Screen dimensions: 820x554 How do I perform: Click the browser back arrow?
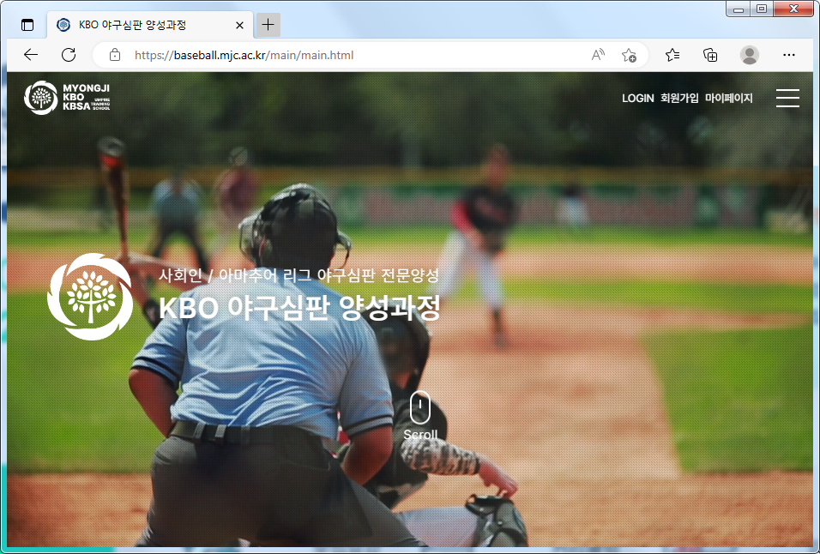[31, 55]
